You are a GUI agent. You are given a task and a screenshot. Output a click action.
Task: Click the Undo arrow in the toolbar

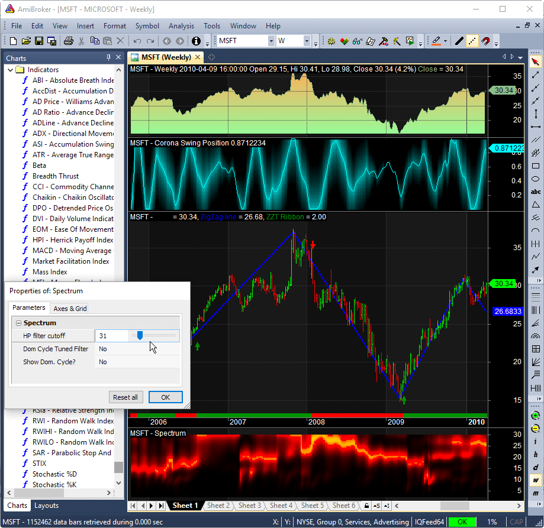(x=137, y=41)
